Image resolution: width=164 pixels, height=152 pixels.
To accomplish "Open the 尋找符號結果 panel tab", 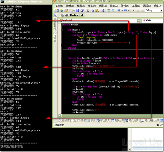I will pos(150,121).
